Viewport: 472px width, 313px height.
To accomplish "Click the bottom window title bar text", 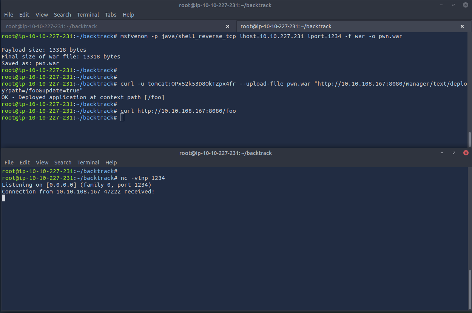I will [225, 153].
